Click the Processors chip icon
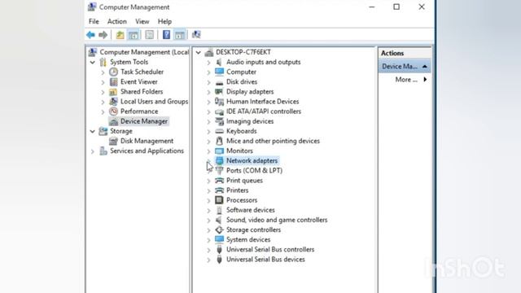 click(219, 200)
